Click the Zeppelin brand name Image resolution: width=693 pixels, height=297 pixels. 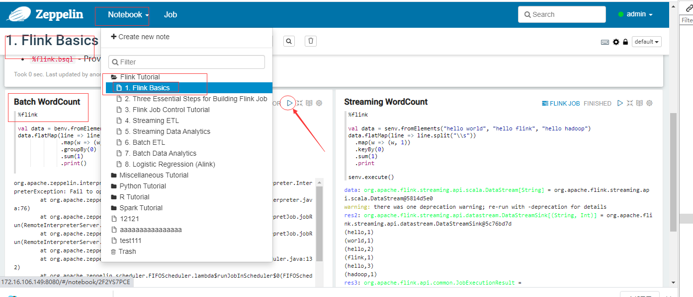click(x=59, y=14)
